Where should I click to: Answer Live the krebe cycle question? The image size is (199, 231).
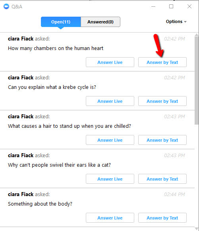110,101
